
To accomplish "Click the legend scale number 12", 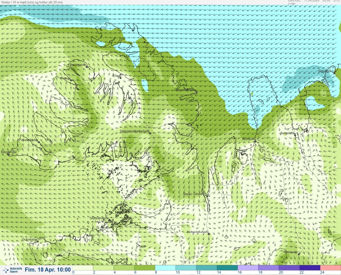I will pyautogui.click(x=198, y=272).
